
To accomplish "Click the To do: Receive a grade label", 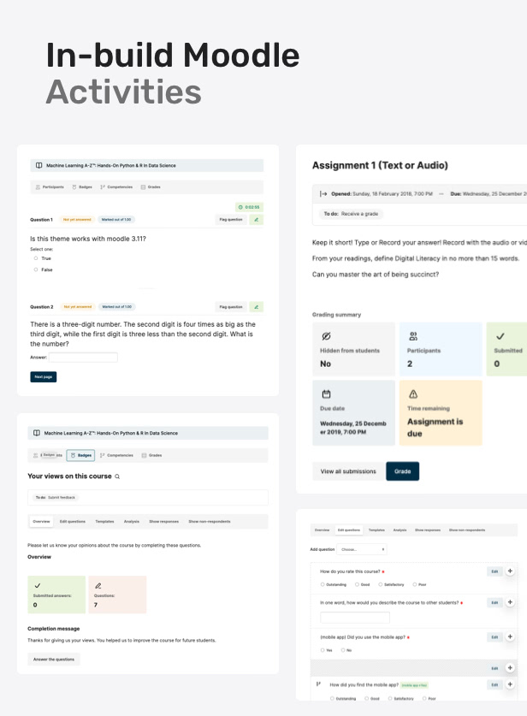I will pos(351,214).
